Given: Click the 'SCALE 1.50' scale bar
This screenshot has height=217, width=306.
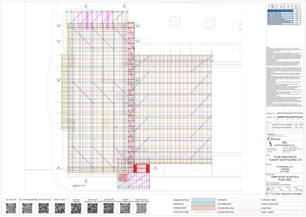Looking at the screenshot, I should click(x=290, y=113).
